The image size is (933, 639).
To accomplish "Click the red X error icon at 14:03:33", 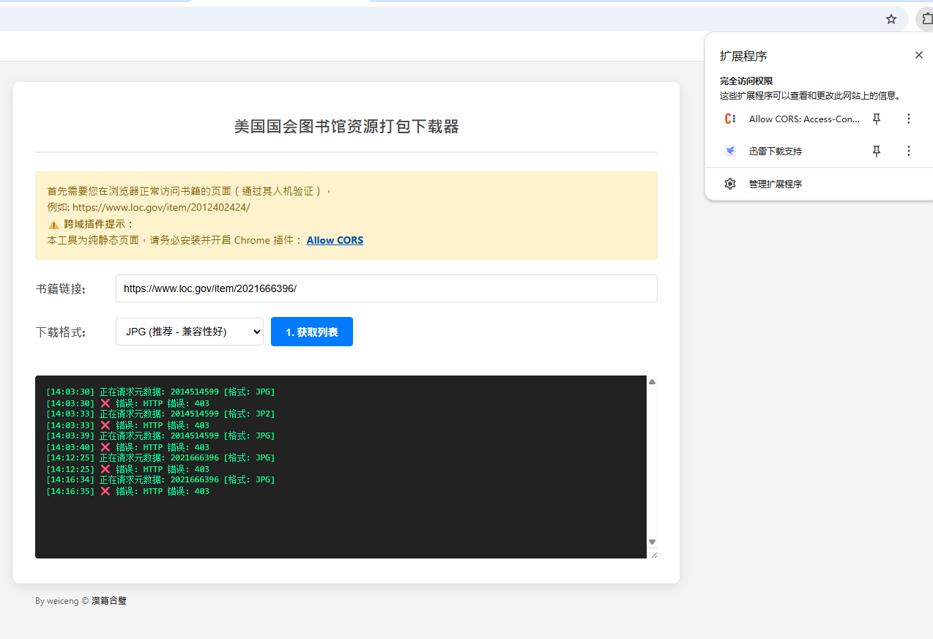I will [x=105, y=425].
